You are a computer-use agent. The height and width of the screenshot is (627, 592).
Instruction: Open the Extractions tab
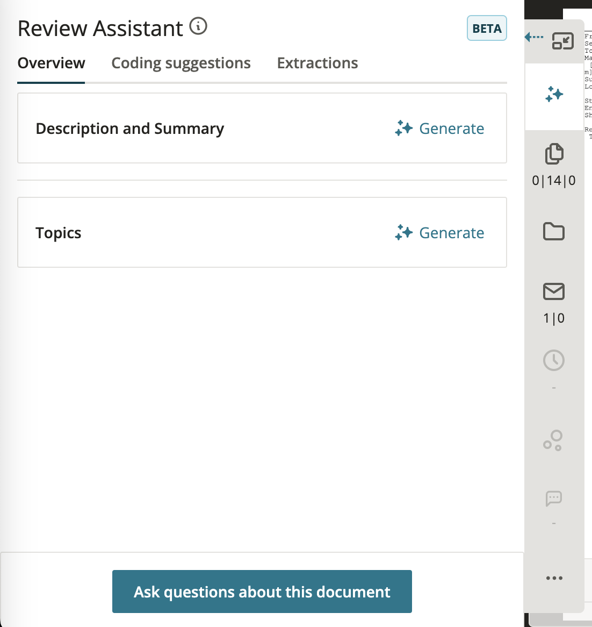coord(317,63)
